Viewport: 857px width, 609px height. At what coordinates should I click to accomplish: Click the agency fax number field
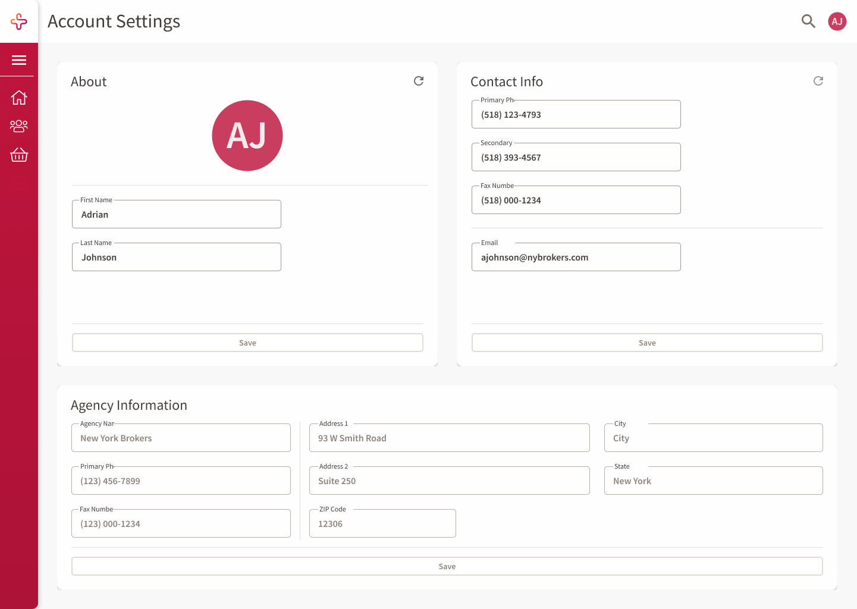[181, 523]
